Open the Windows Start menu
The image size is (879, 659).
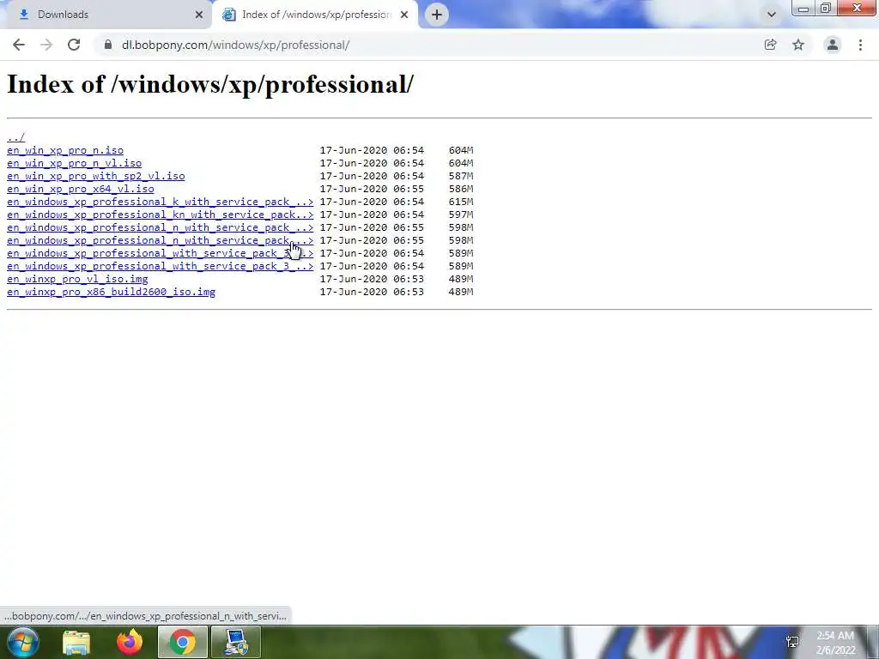(23, 642)
